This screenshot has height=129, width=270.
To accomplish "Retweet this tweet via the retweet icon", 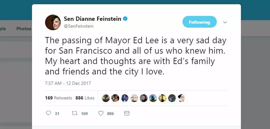I will 74,113.
